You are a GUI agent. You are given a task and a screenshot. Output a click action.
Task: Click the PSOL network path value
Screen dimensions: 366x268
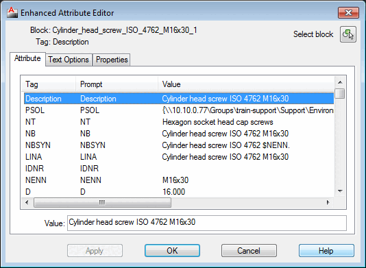click(247, 110)
